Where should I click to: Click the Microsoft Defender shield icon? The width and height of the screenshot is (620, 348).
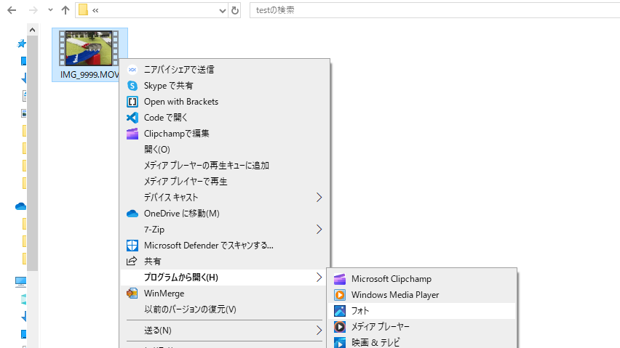[132, 246]
